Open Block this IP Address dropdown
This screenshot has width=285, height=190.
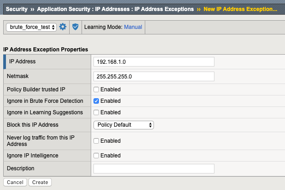coord(123,125)
